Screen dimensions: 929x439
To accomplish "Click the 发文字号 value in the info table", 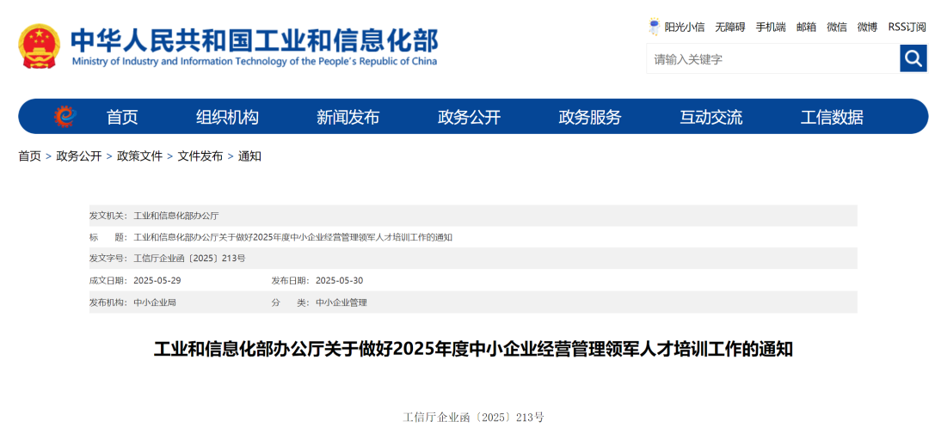I will point(189,259).
